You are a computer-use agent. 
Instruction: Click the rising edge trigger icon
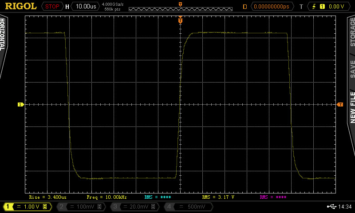pos(313,6)
